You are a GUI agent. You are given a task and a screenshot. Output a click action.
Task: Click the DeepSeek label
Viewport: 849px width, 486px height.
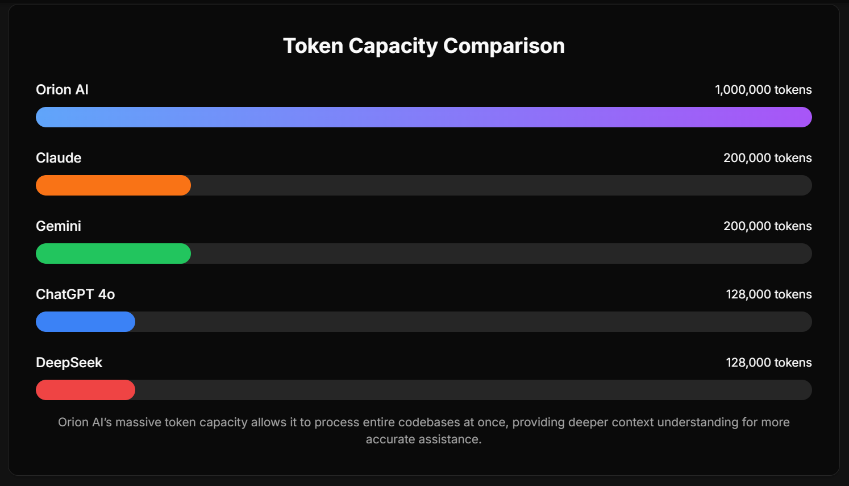[69, 363]
